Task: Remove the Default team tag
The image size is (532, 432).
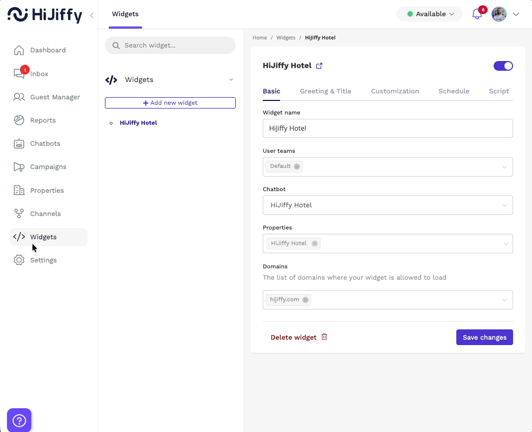Action: (297, 166)
